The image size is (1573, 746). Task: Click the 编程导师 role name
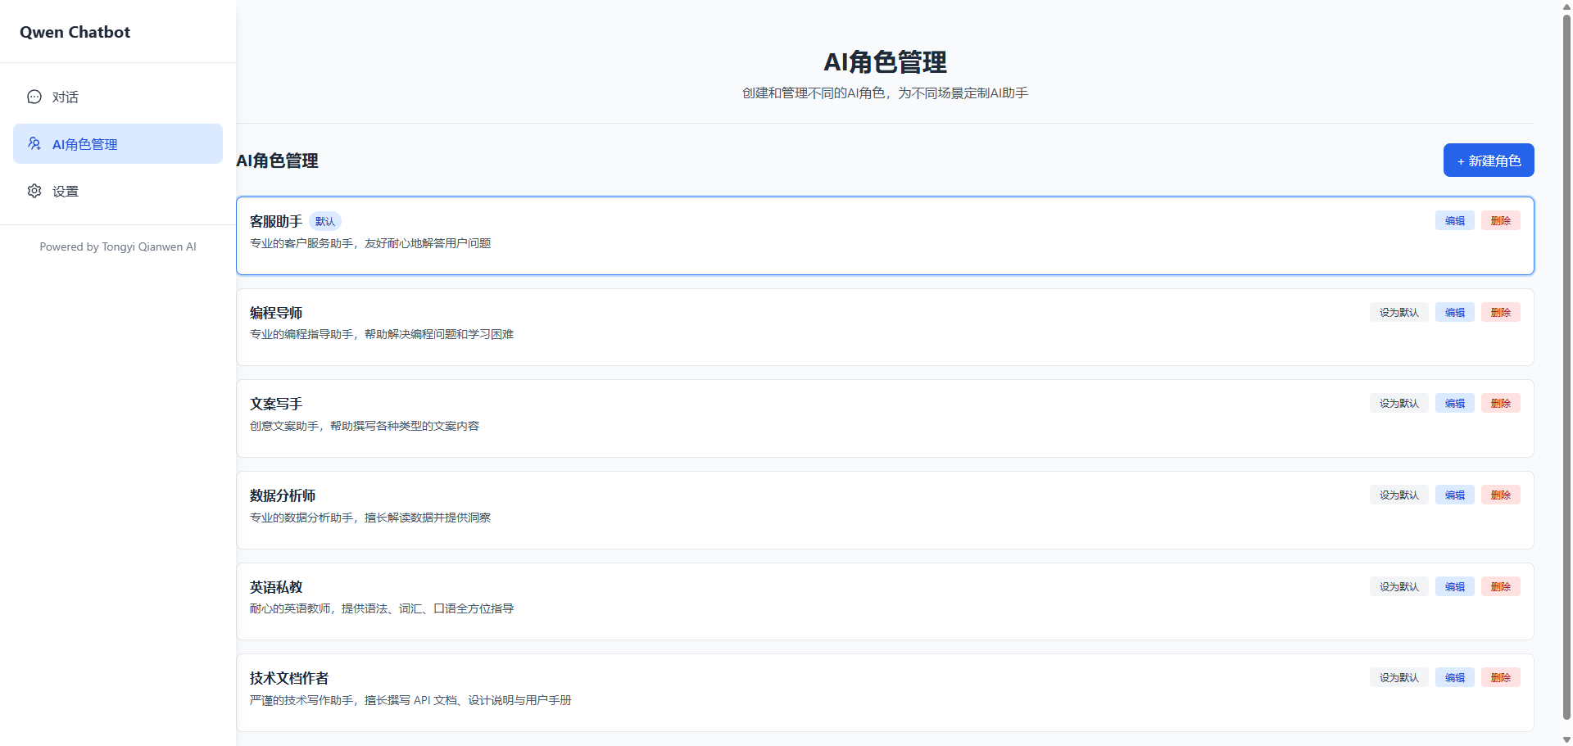click(276, 313)
